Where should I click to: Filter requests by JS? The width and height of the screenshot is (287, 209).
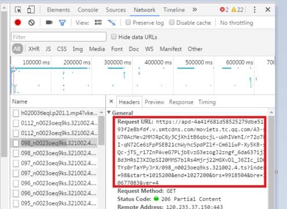pos(48,49)
